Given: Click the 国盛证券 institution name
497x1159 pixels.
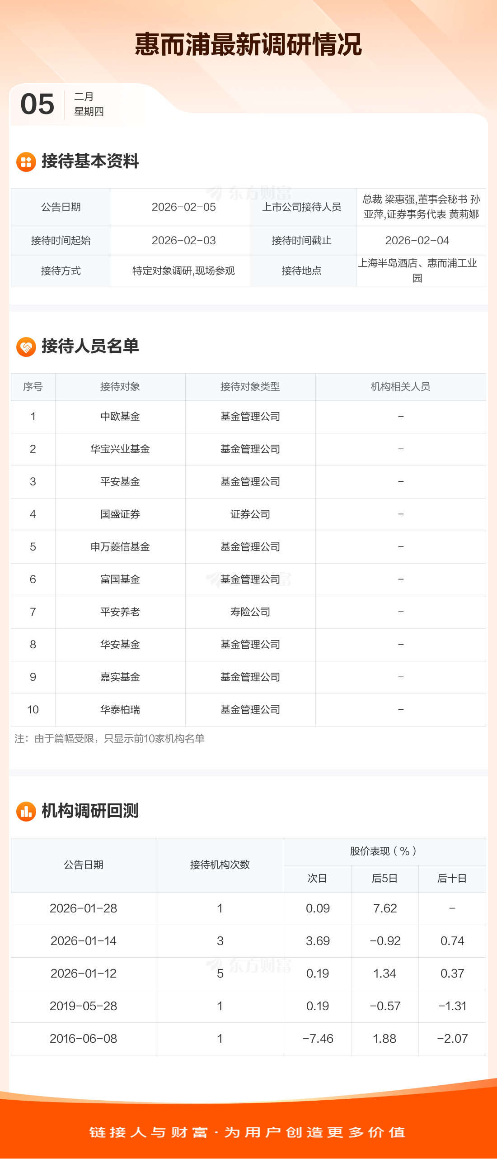Looking at the screenshot, I should [120, 514].
